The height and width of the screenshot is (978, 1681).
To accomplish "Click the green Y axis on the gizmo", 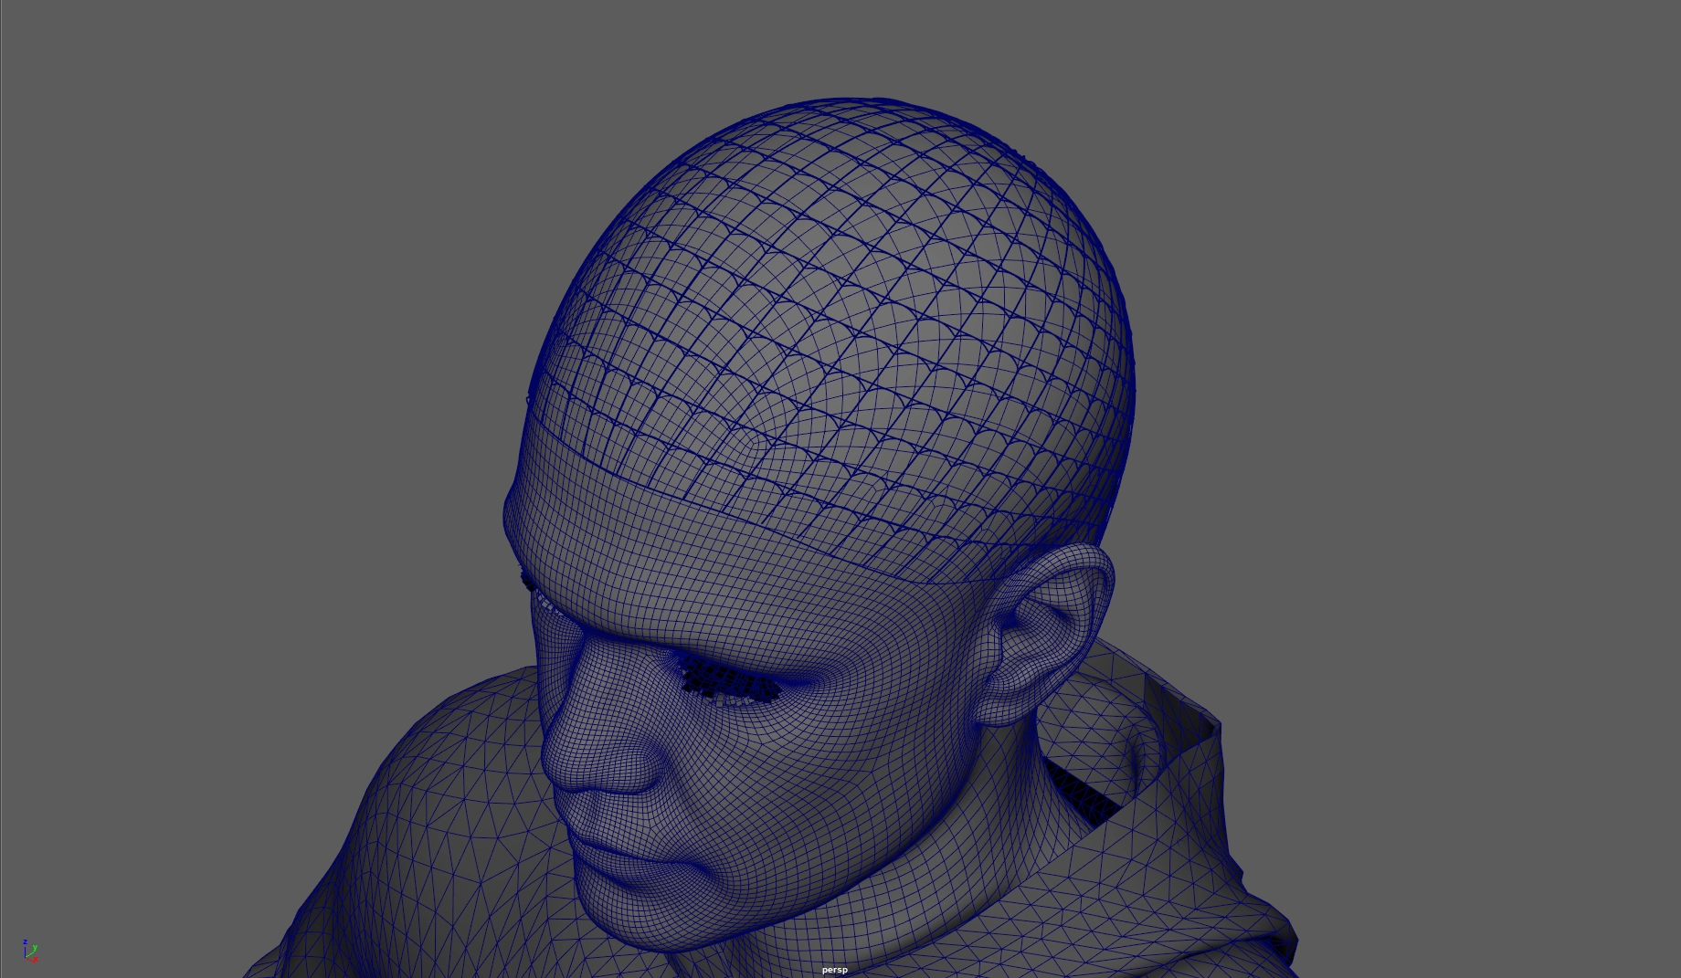I will 33,950.
